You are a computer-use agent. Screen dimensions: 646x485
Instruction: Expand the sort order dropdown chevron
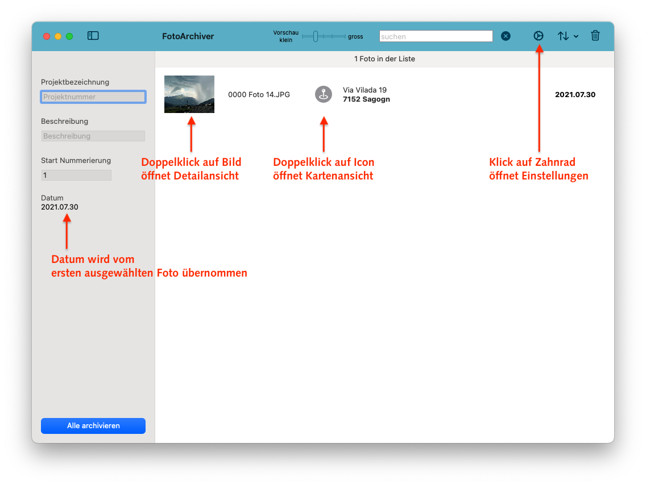tap(576, 36)
